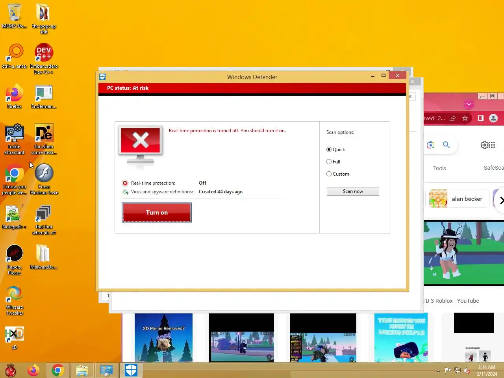Click the red Turn on button
Screen dimensions: 504x378
[x=157, y=213]
